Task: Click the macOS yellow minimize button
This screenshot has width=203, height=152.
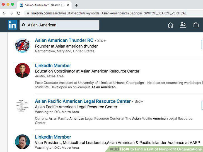Action: [x=8, y=4]
